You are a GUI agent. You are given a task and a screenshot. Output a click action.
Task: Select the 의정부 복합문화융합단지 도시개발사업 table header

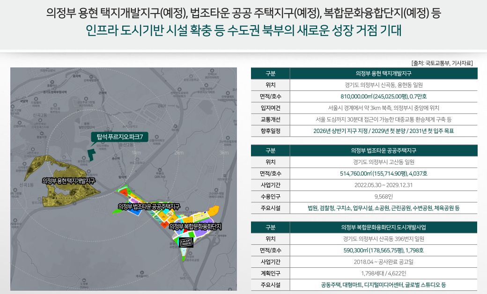(384, 228)
